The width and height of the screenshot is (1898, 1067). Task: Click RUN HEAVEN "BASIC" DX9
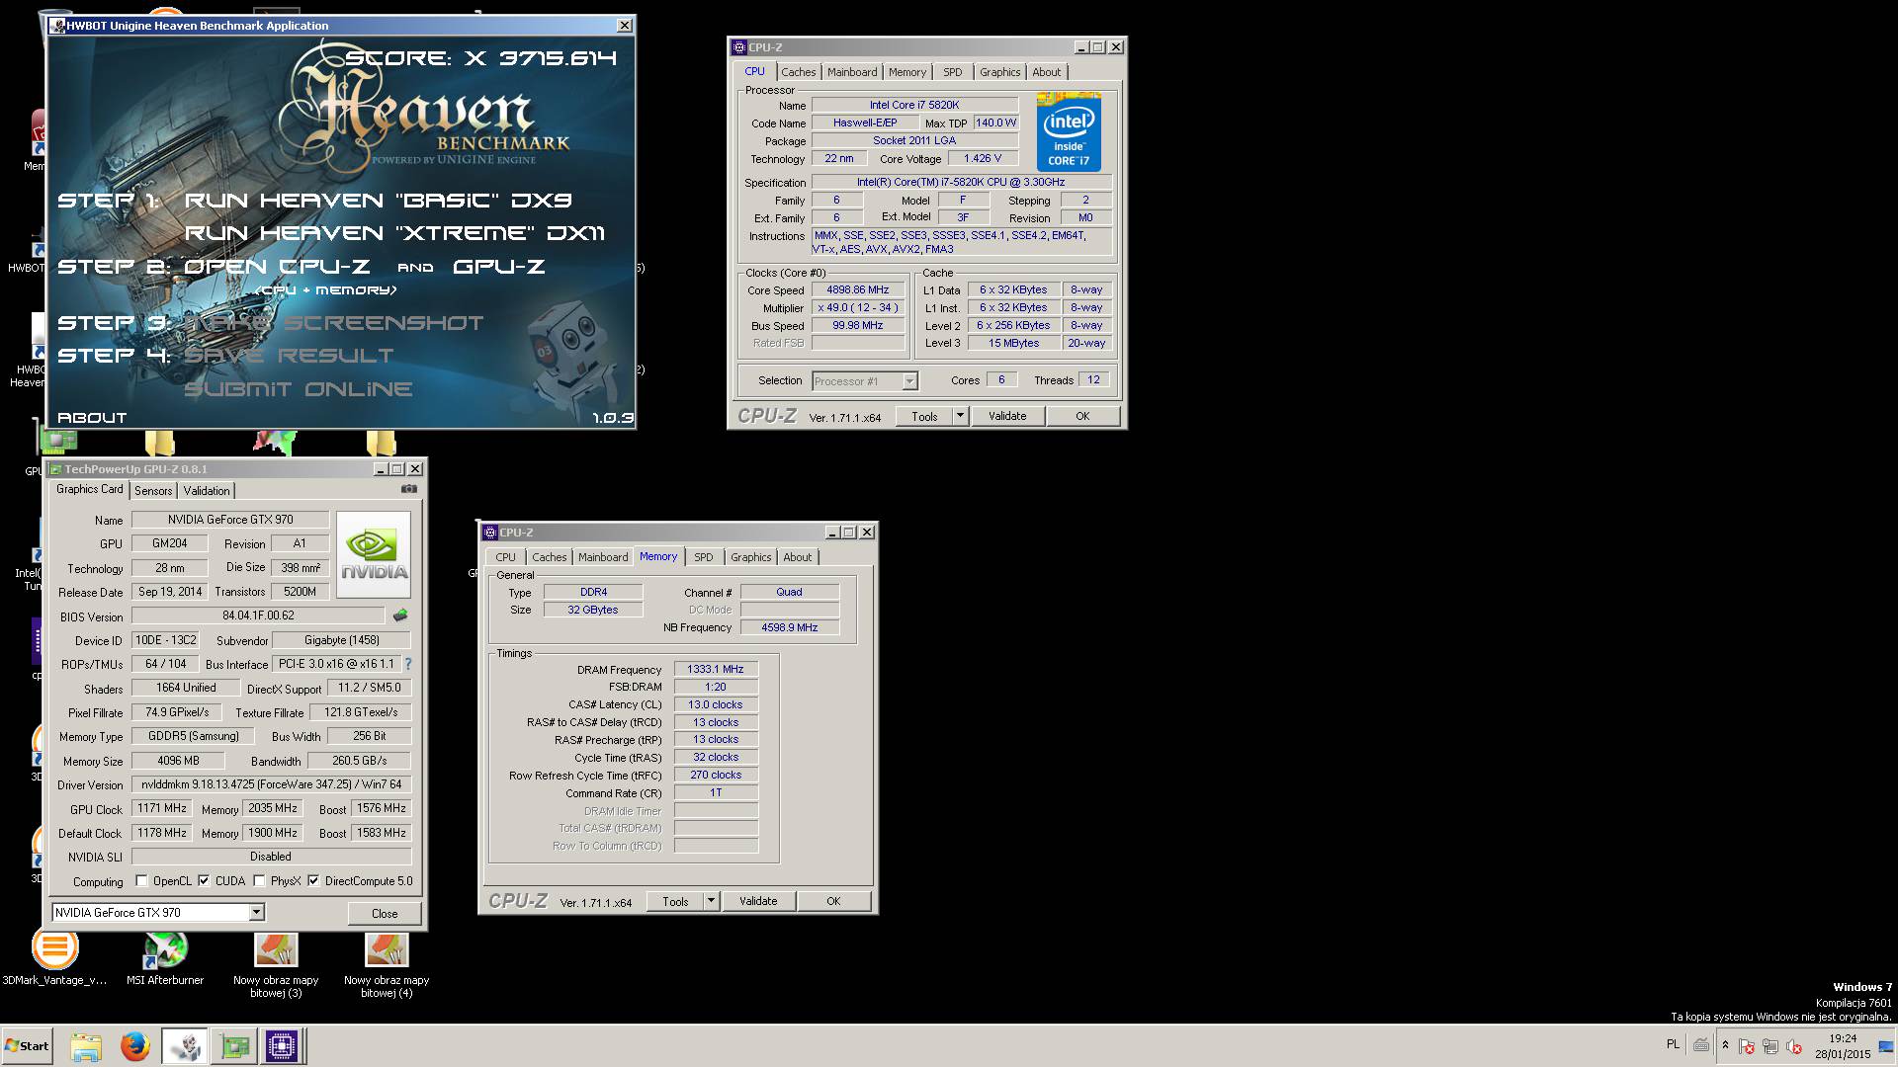click(x=379, y=201)
